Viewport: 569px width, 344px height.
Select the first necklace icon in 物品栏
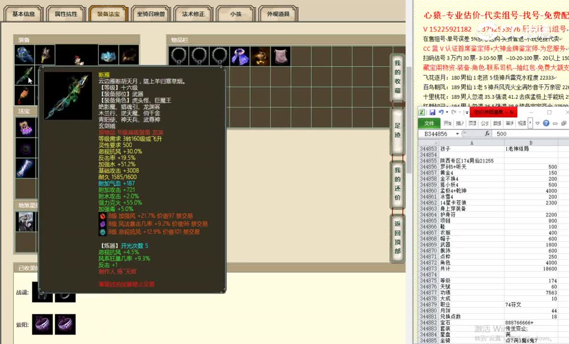[x=178, y=56]
